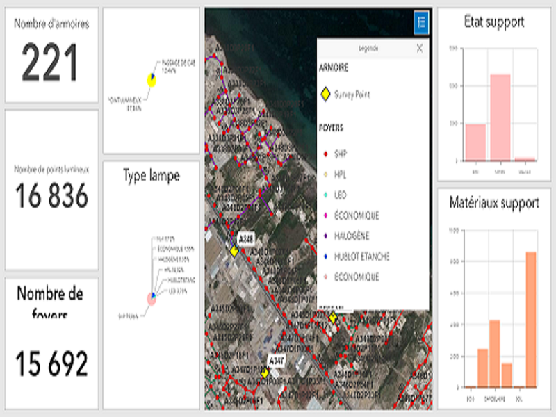The image size is (556, 417).
Task: Click the red SHP legend dot
Action: (x=325, y=153)
